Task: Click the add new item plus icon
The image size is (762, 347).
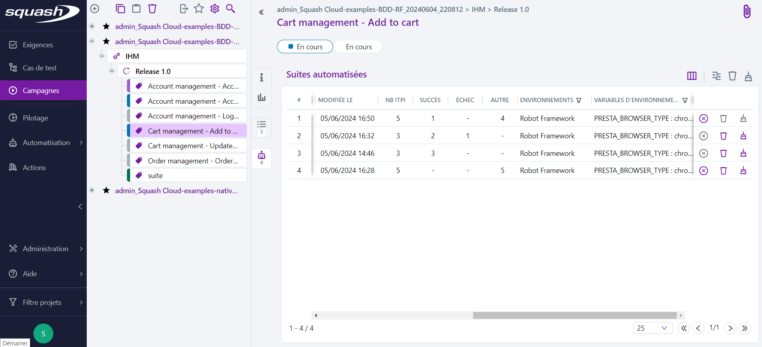Action: 95,9
